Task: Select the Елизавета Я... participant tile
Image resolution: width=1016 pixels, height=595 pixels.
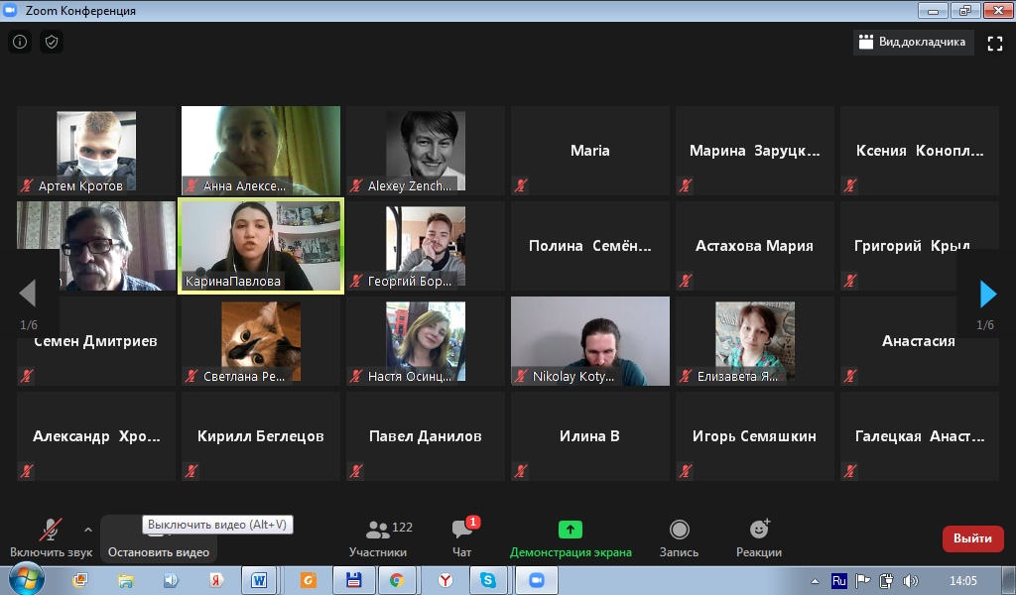Action: 755,341
